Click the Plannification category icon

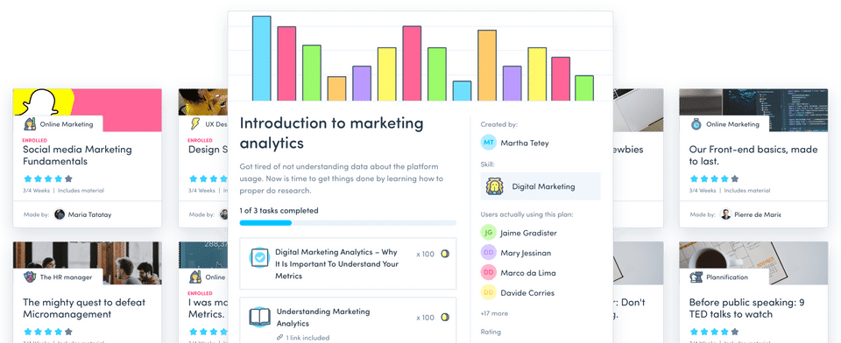696,277
